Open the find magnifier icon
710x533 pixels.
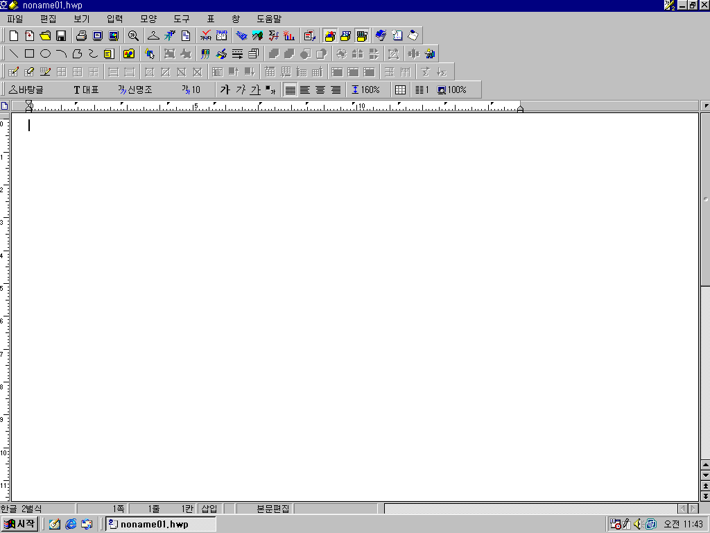[x=133, y=36]
